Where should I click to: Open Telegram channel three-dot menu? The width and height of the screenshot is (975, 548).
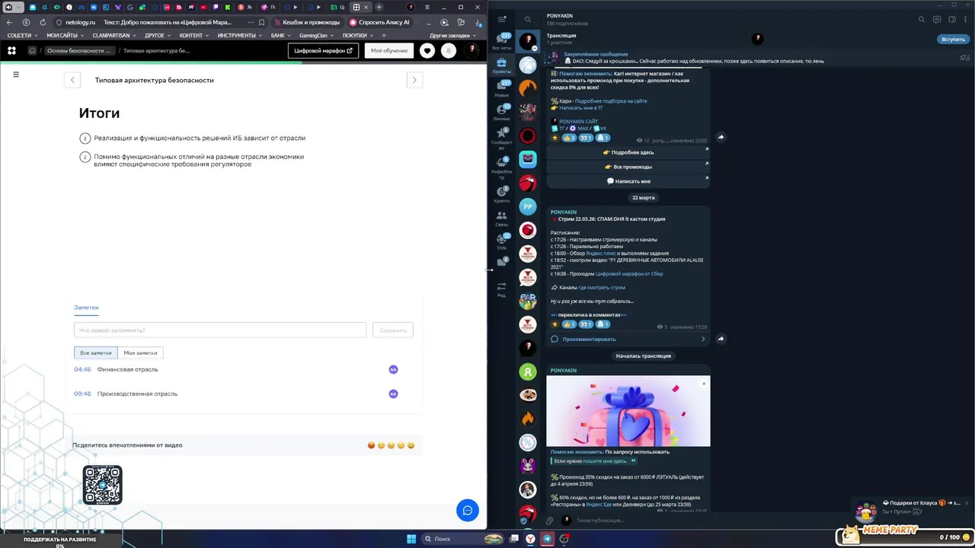(x=966, y=20)
